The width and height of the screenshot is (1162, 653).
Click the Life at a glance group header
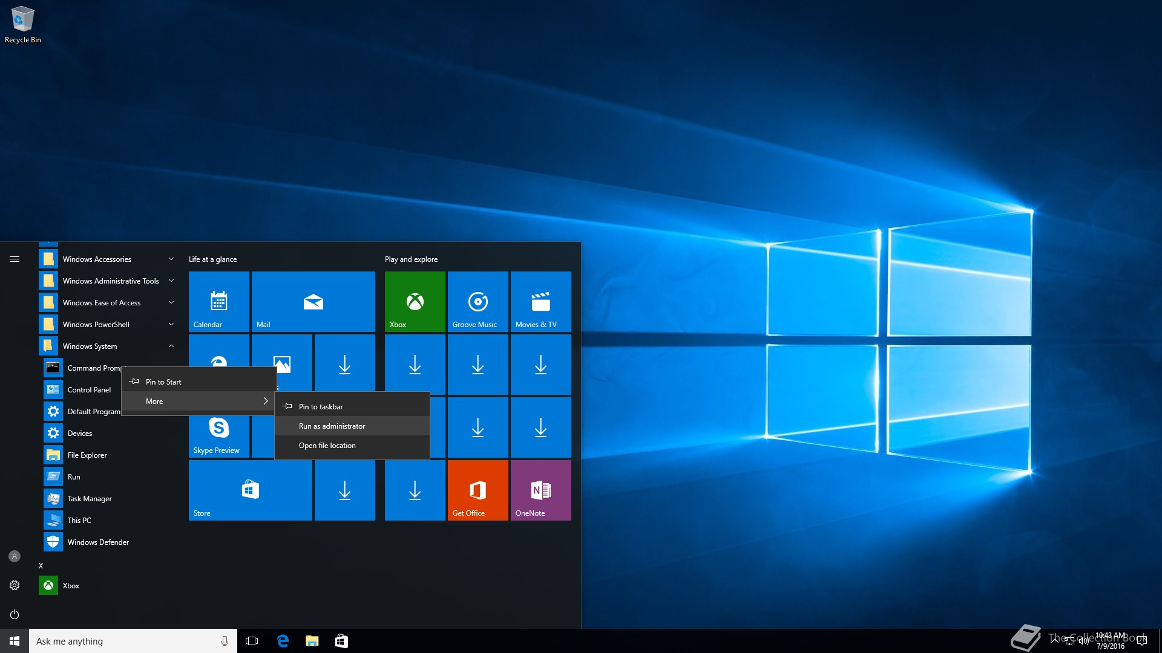point(212,259)
